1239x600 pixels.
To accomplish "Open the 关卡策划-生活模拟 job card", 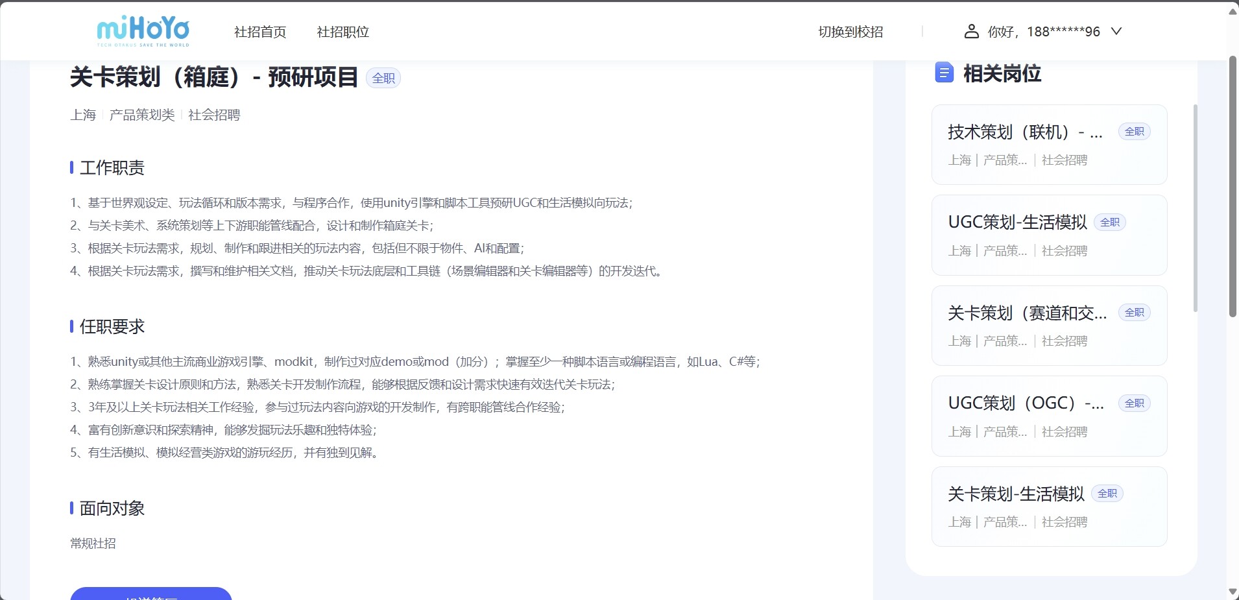I will (x=1049, y=507).
